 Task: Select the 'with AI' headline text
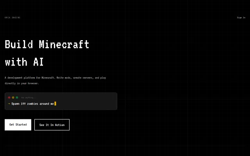click(24, 62)
